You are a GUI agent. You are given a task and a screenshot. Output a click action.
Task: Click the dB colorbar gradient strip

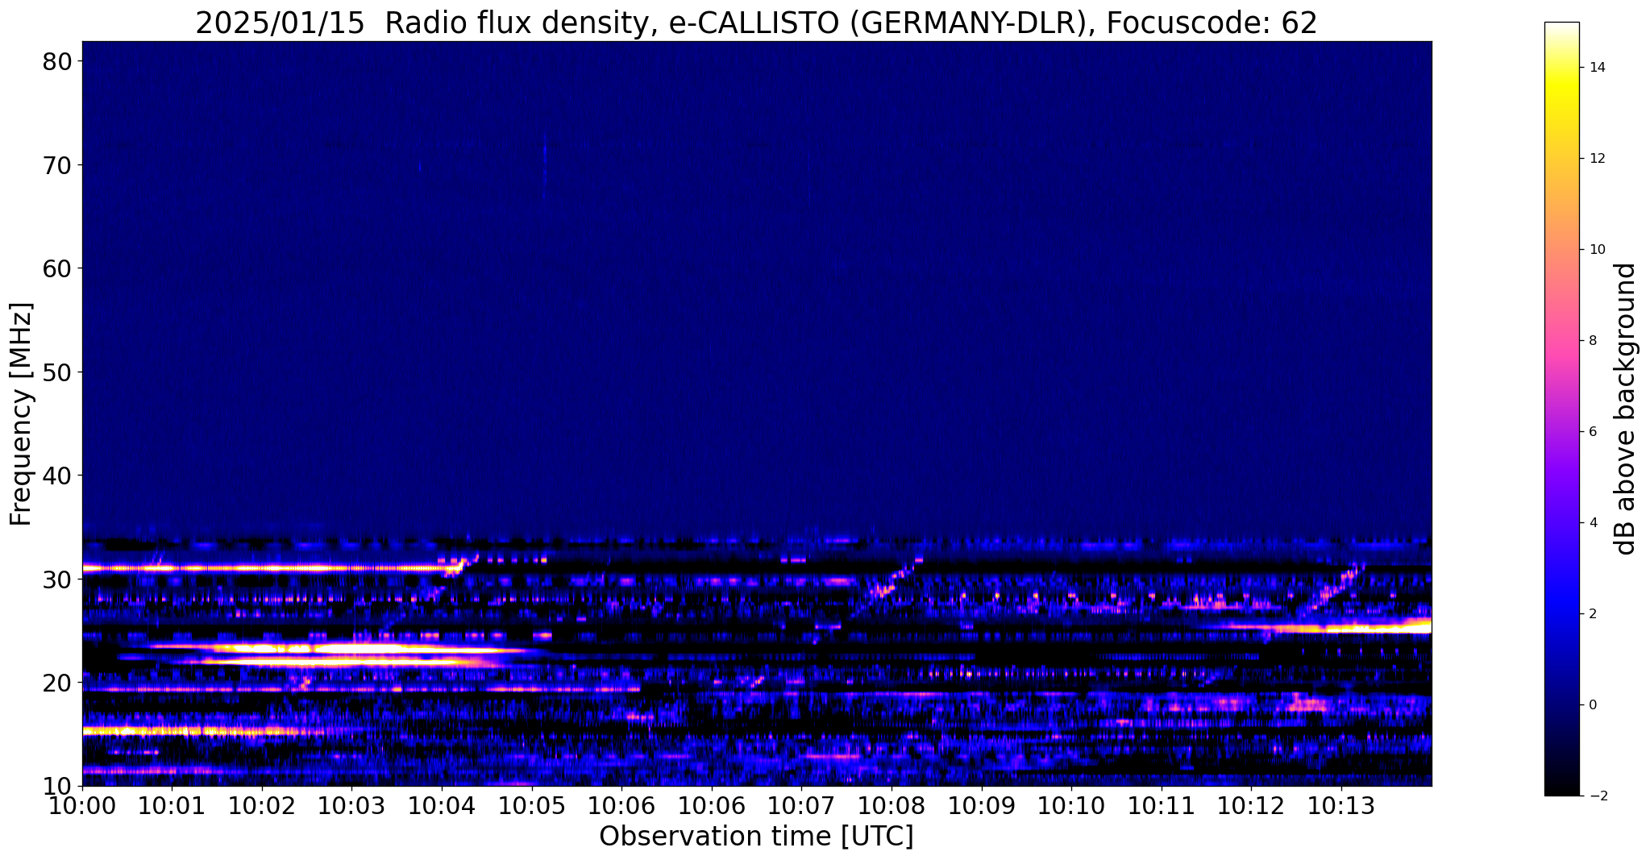point(1561,409)
